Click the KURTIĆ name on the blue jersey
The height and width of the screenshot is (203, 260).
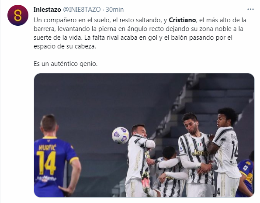click(48, 147)
